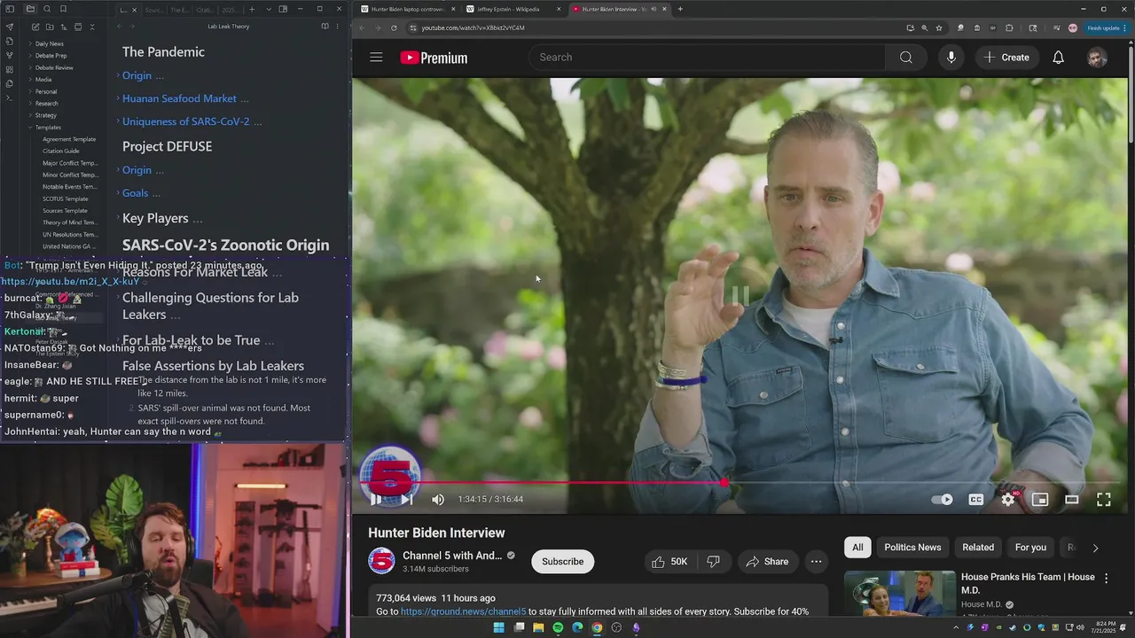Switch to Hunter Biden laptop controversy tab

pos(407,9)
